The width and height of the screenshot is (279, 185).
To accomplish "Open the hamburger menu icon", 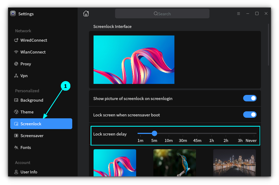I will [x=239, y=13].
